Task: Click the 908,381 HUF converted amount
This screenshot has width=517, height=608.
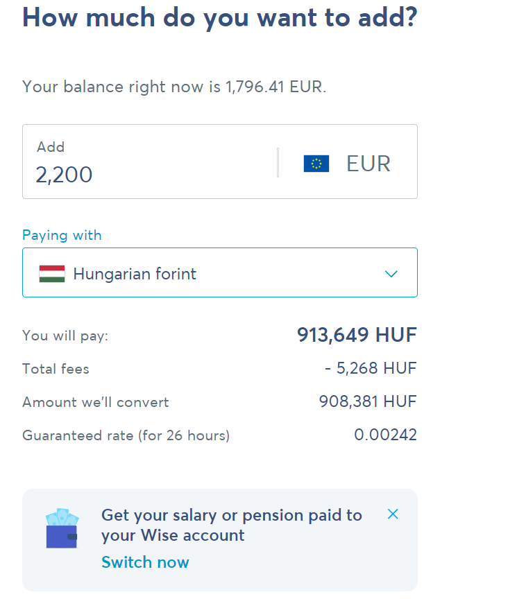Action: coord(368,401)
